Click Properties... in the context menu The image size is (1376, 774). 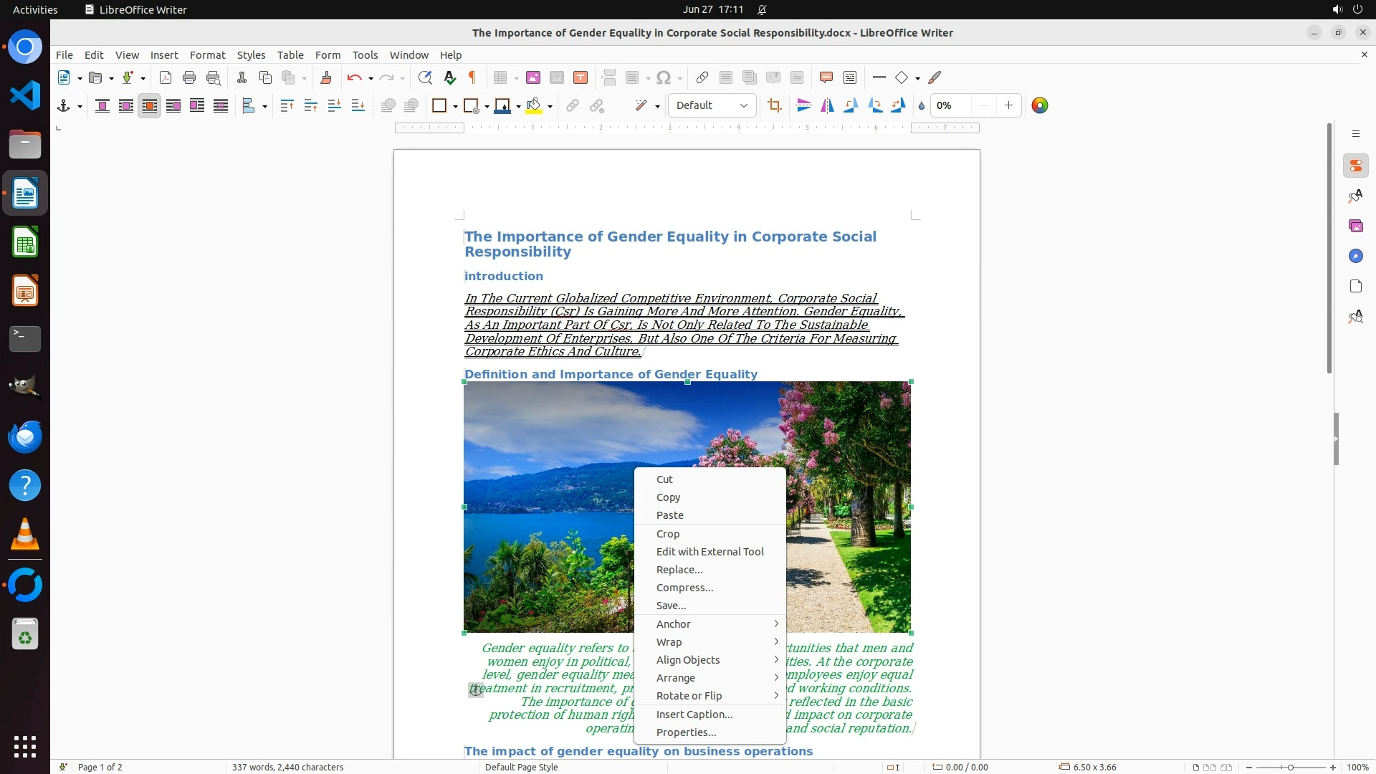click(686, 732)
